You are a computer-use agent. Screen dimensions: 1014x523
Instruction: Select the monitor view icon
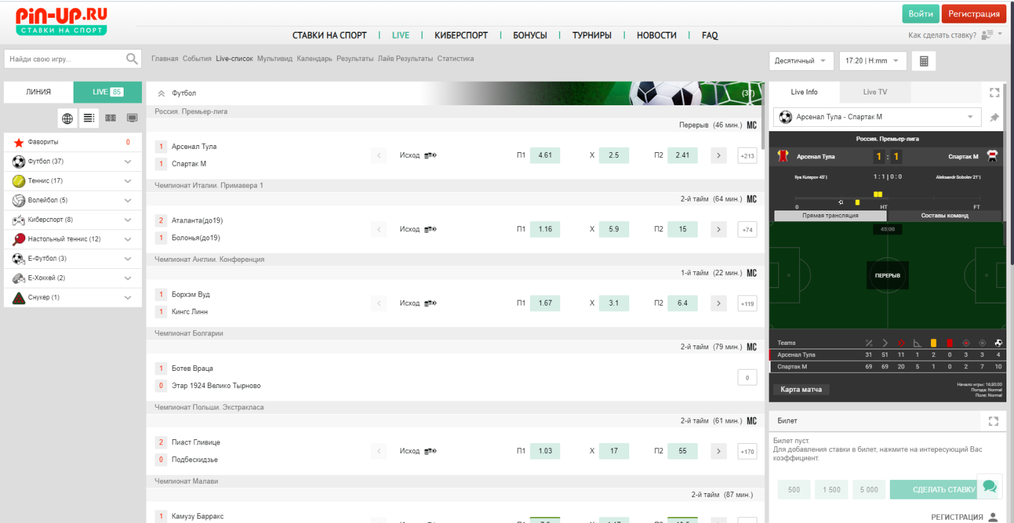[132, 118]
